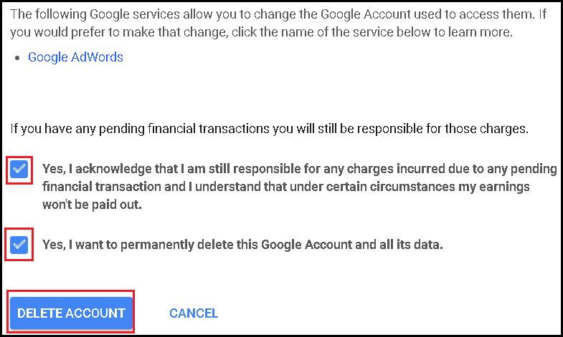Click the label line "Yes, I acknowledge that"
Image resolution: width=563 pixels, height=337 pixels.
point(299,170)
